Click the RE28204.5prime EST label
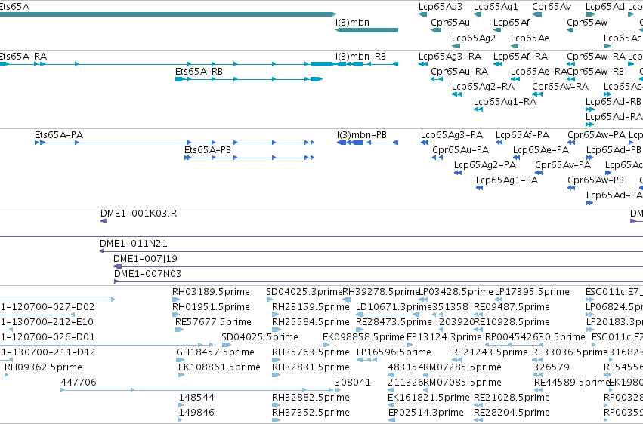 512,413
